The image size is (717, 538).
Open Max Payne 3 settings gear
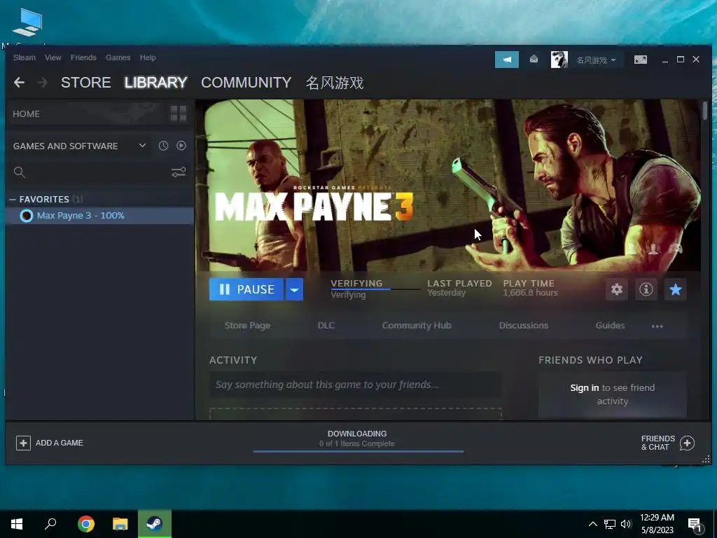[616, 289]
